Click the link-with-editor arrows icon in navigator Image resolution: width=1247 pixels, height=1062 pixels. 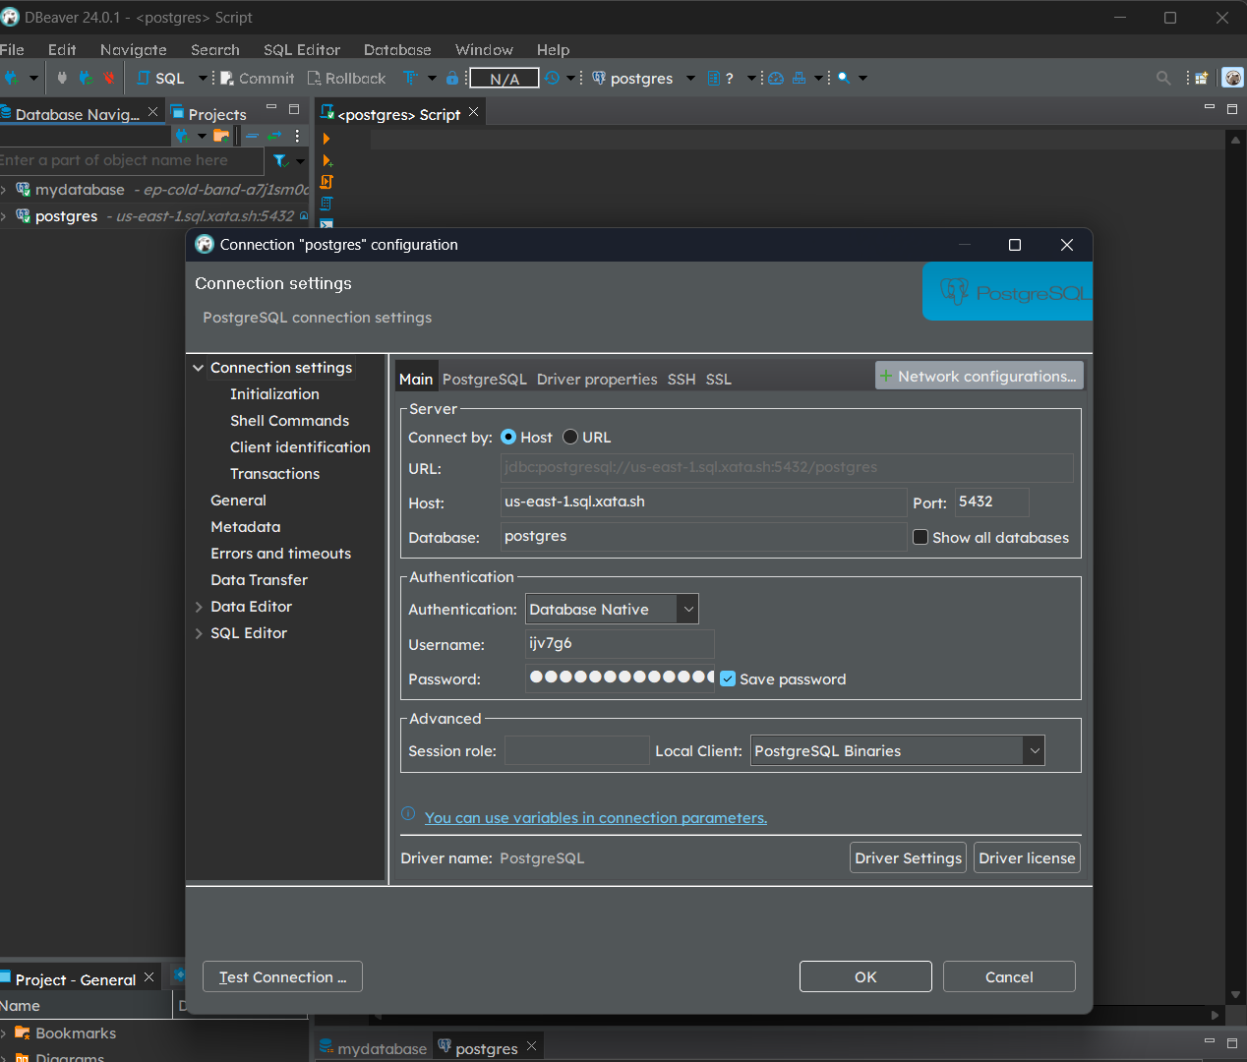(274, 136)
